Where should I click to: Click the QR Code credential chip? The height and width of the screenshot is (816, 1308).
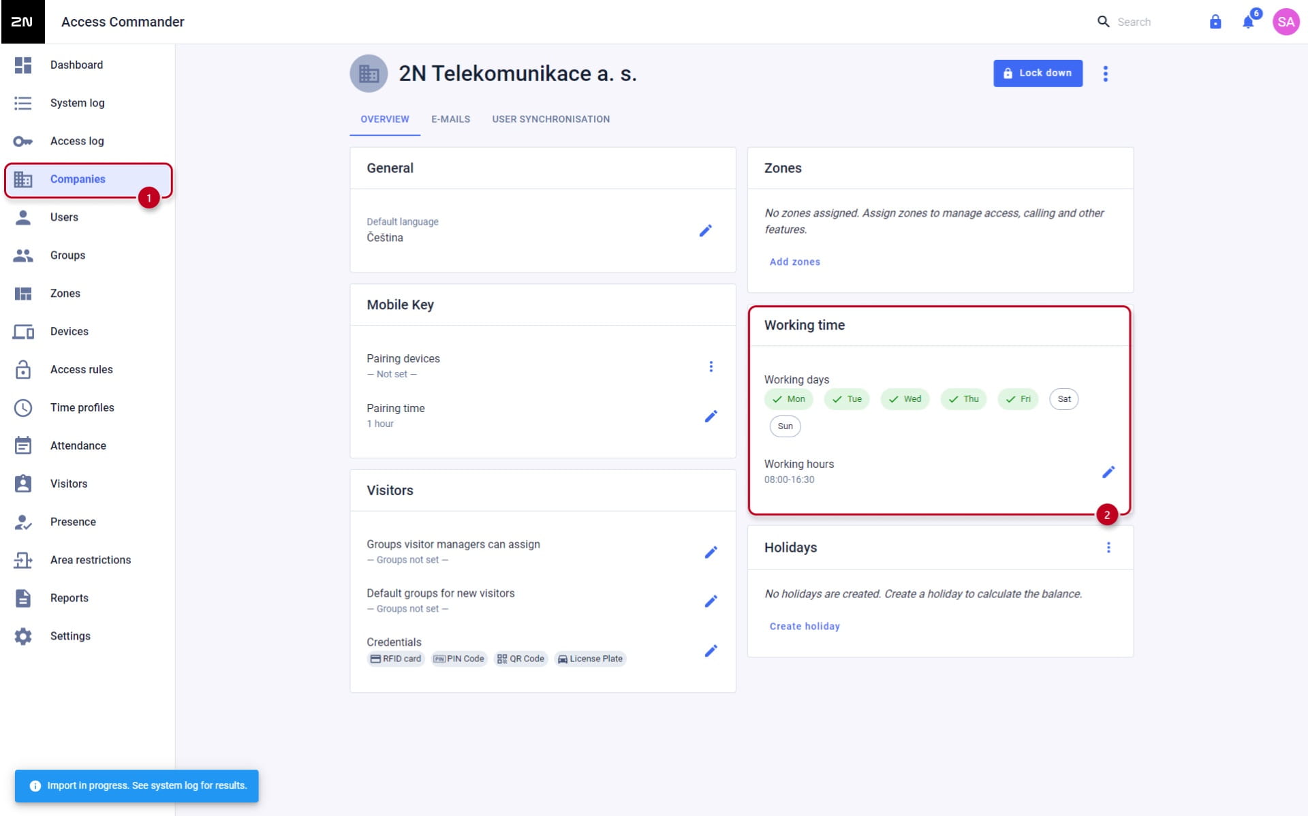tap(521, 659)
